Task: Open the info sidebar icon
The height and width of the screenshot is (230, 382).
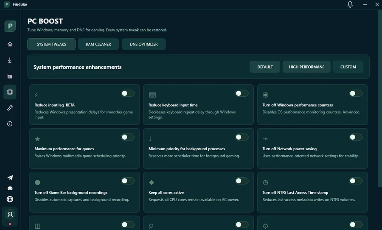Action: coord(10,124)
